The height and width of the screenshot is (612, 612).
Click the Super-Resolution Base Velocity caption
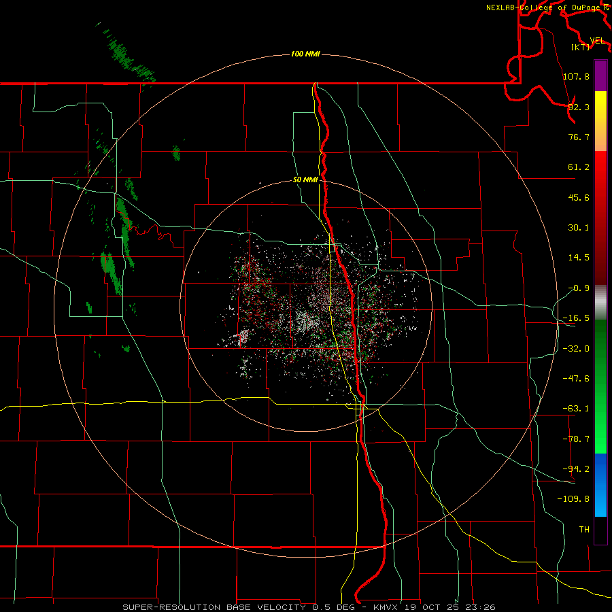point(309,607)
